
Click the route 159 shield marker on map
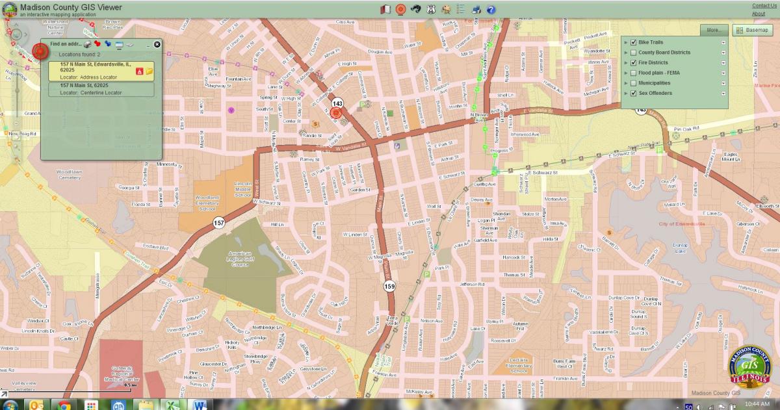coord(389,286)
